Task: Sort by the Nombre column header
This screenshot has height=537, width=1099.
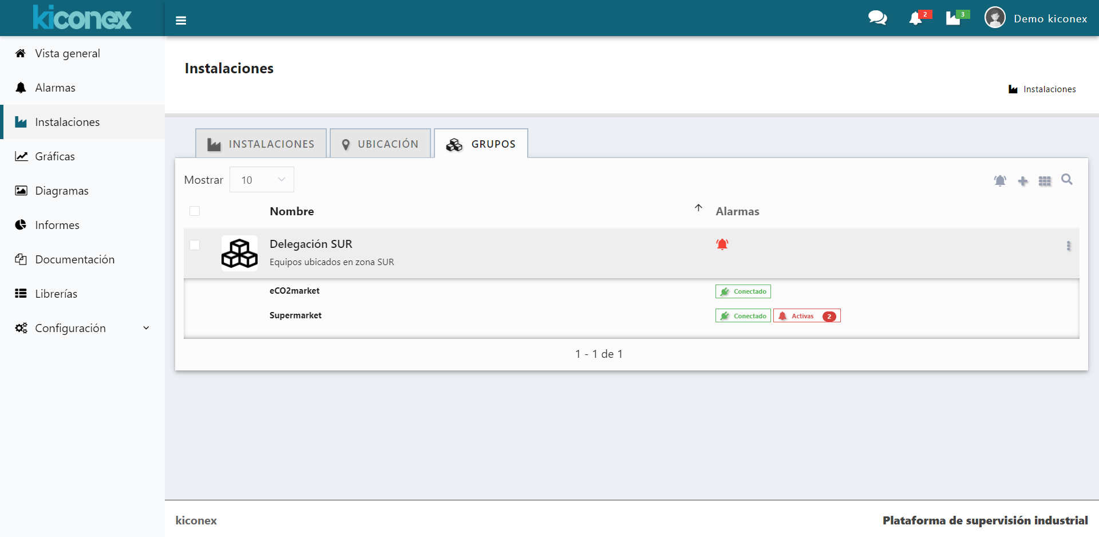Action: point(292,211)
